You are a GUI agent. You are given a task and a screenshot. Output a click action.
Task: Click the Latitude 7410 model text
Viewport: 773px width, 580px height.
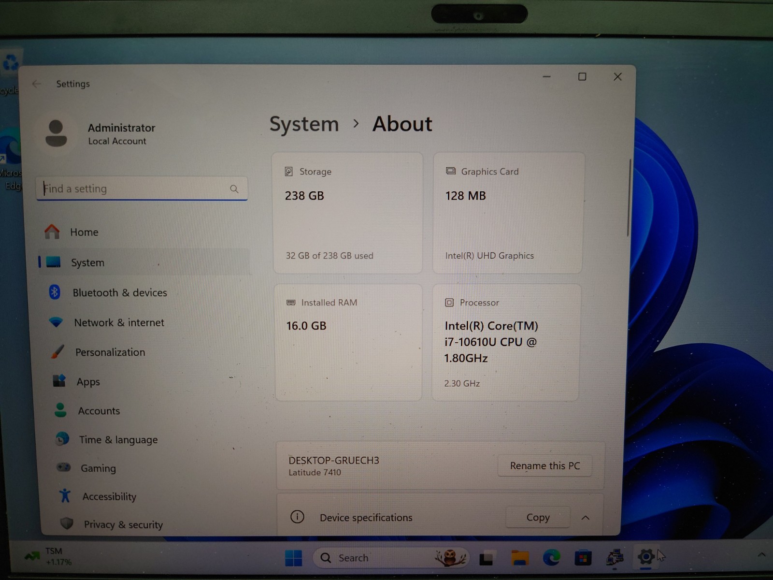(315, 473)
